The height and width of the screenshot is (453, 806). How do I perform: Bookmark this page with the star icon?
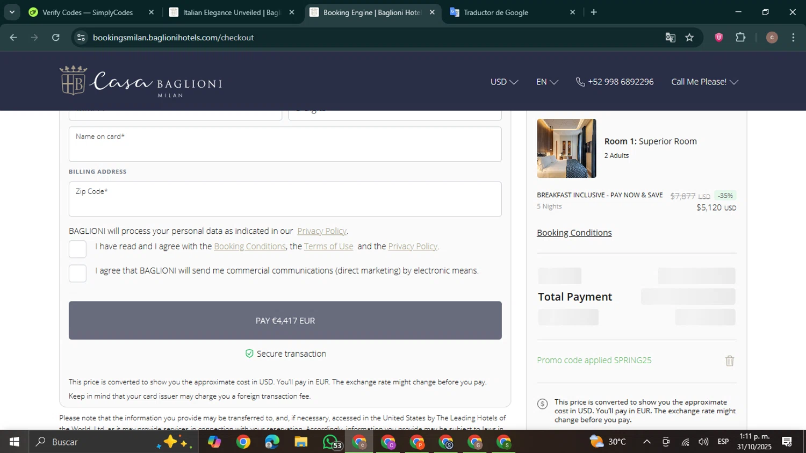(x=689, y=37)
